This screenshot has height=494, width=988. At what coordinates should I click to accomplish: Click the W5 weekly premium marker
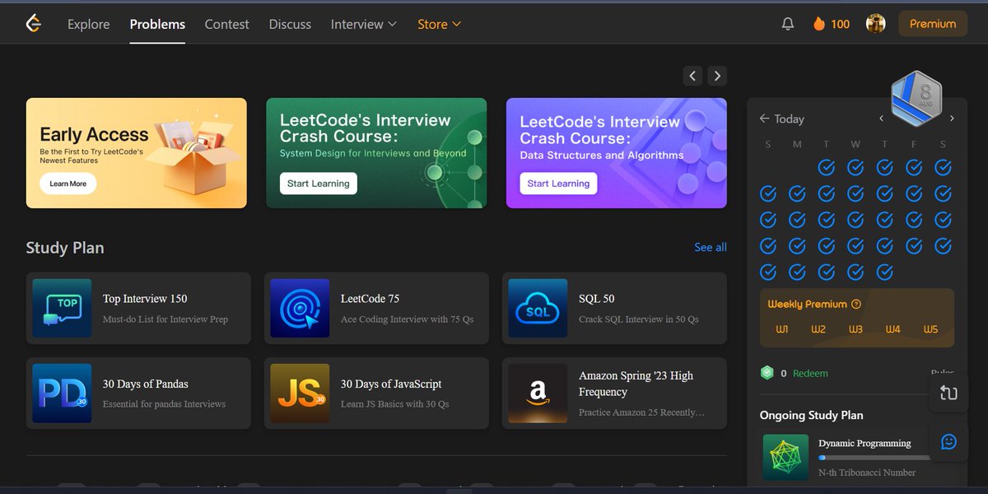click(930, 329)
